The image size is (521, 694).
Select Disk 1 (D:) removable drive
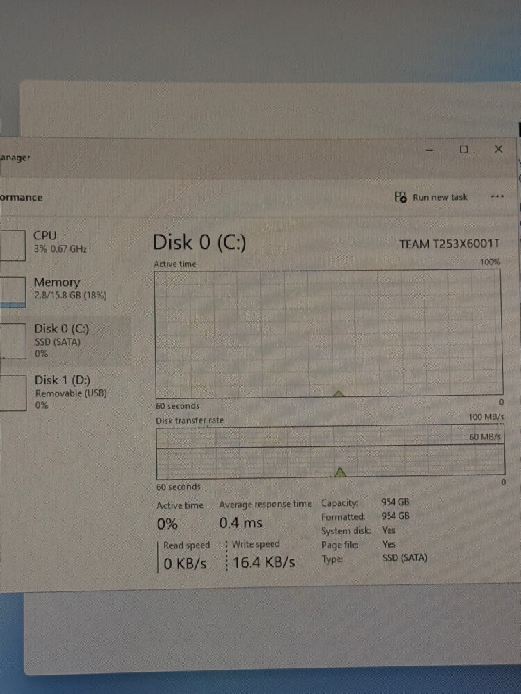[65, 392]
